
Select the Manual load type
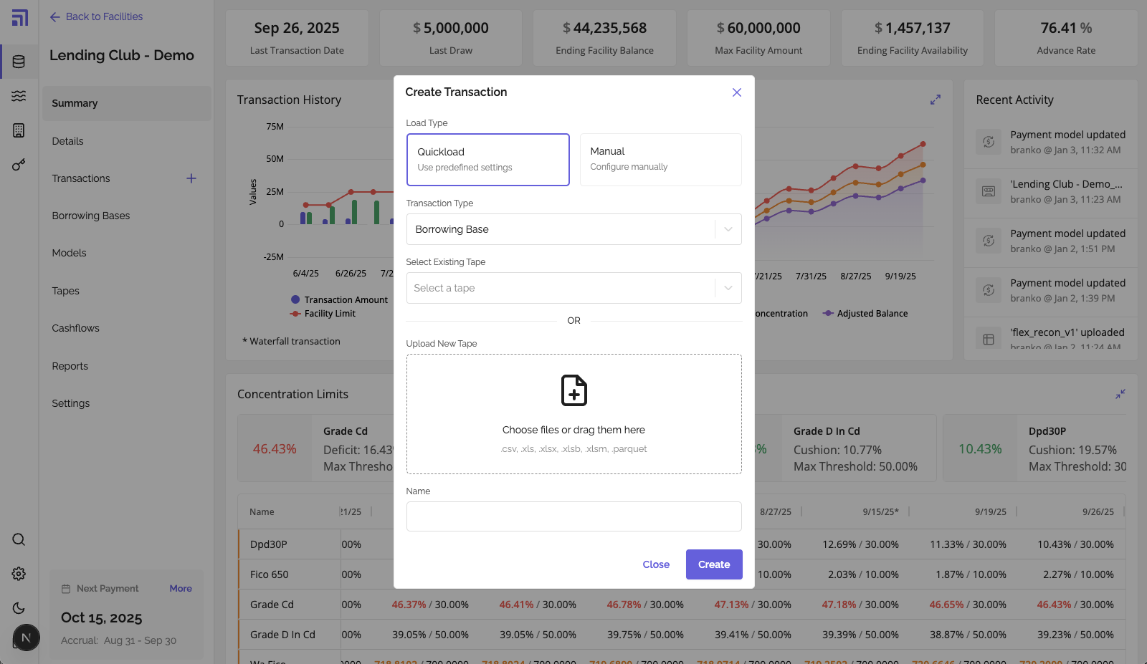click(x=660, y=160)
